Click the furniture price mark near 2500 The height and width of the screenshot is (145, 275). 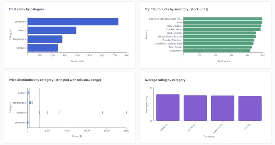[126, 113]
